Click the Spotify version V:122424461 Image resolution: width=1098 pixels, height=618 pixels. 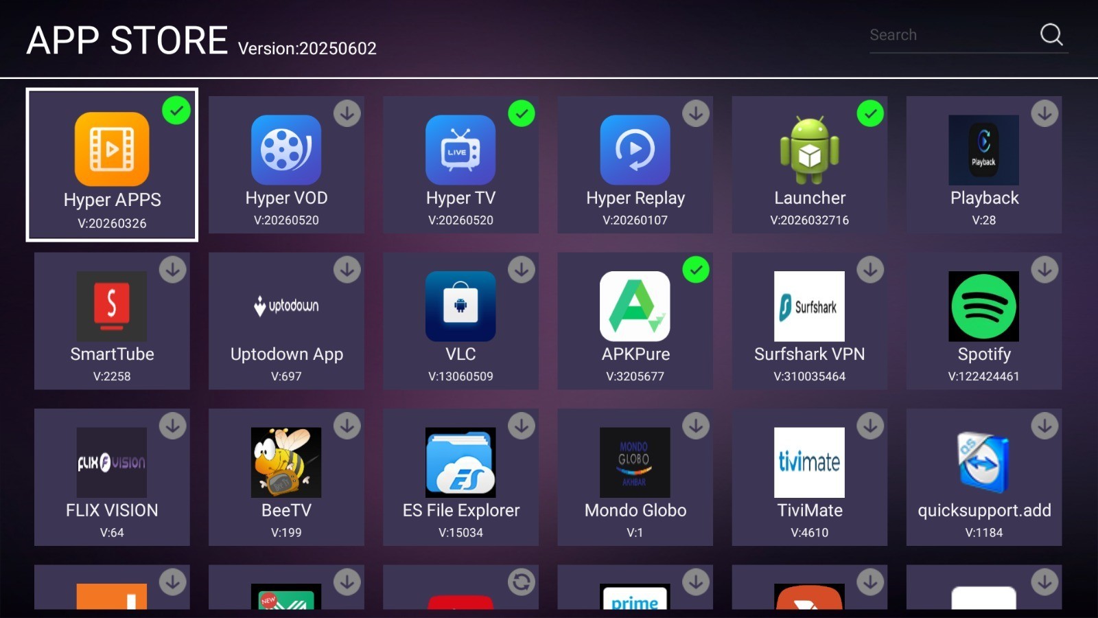pyautogui.click(x=983, y=376)
